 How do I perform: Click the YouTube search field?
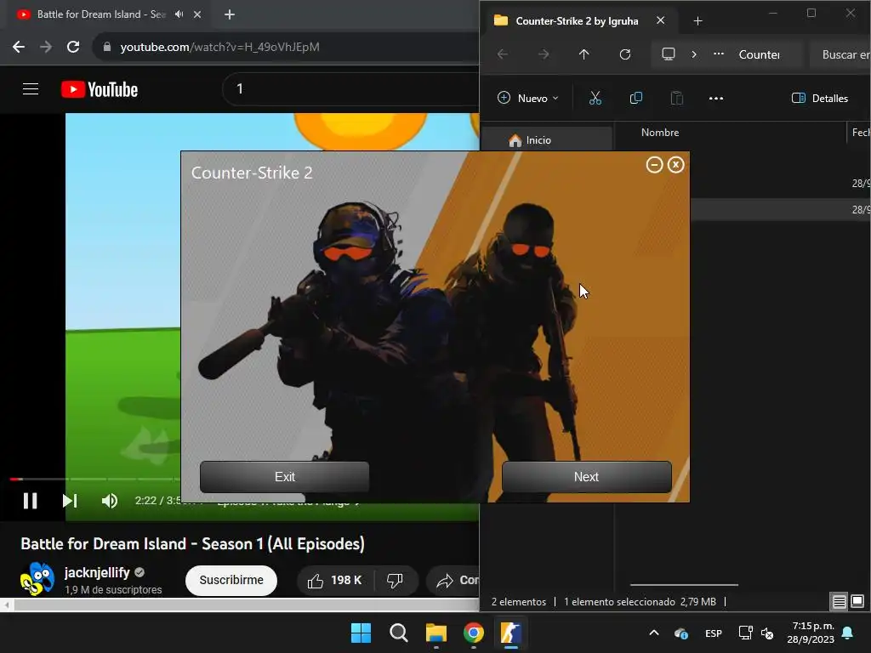(350, 88)
